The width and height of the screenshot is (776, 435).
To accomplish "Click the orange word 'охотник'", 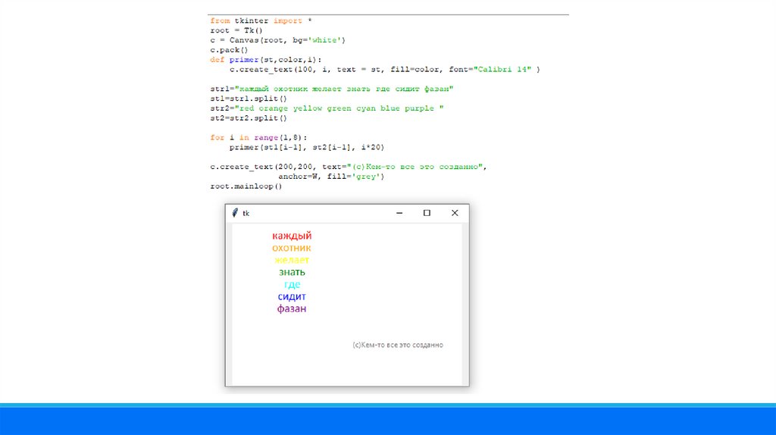I will [292, 248].
